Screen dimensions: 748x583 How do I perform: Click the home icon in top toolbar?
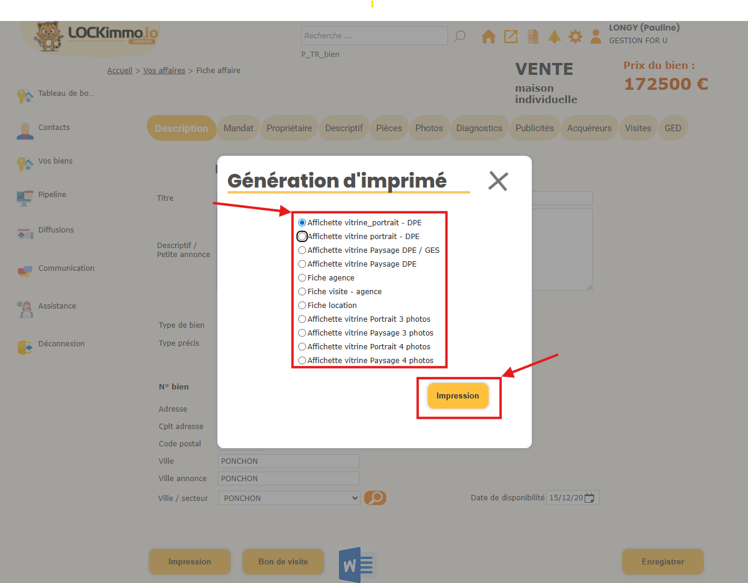(489, 37)
